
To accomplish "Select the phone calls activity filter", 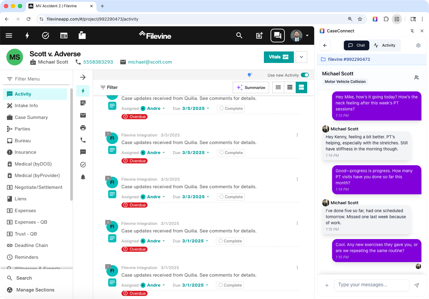I will point(83,140).
